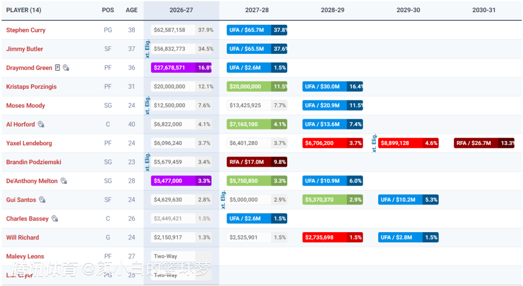Open Kristaps Porzingis player link

coord(31,86)
